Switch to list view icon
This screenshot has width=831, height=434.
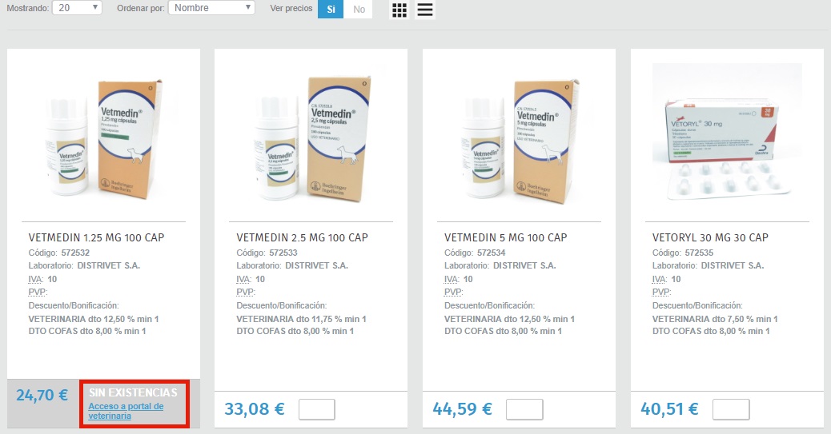pos(425,10)
